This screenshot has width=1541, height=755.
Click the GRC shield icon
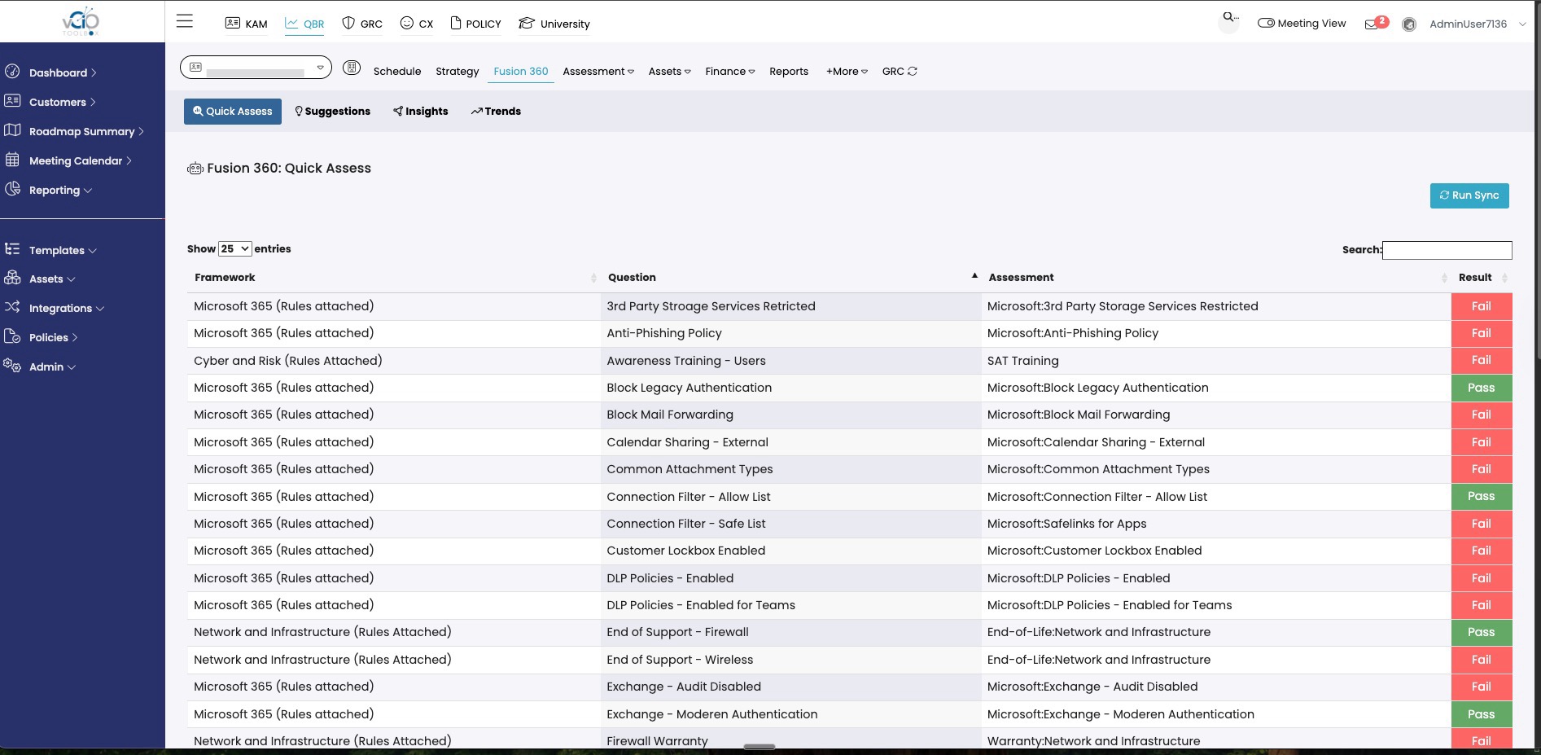point(348,23)
